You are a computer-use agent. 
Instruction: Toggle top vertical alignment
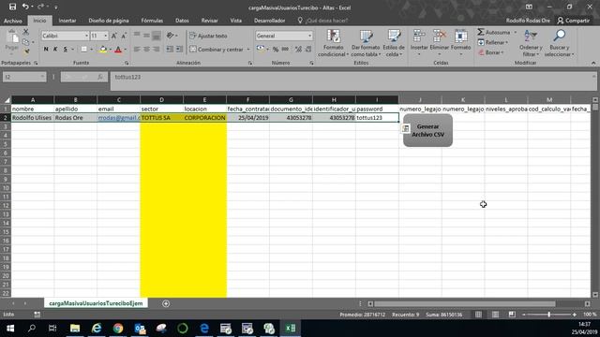pyautogui.click(x=137, y=36)
